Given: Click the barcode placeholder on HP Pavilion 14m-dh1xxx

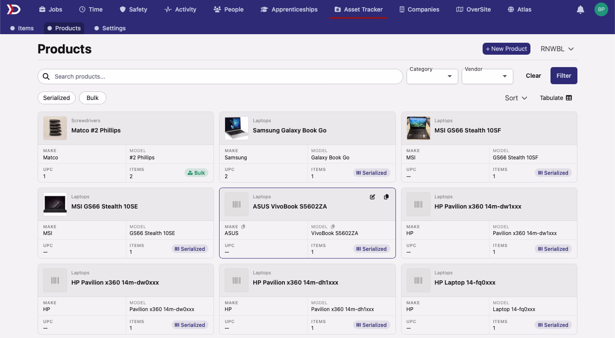Looking at the screenshot, I should 237,280.
